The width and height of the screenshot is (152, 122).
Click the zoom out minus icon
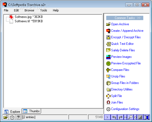pos(125,117)
